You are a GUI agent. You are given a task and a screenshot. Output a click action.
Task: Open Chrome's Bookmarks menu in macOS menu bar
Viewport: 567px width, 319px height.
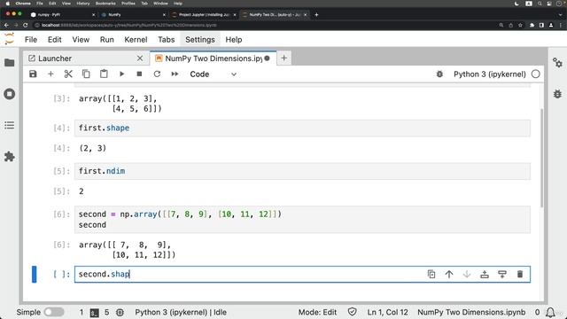click(x=105, y=4)
